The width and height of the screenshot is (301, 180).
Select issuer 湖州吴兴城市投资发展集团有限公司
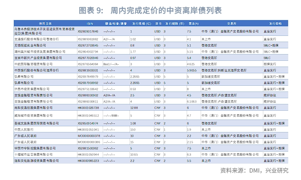40,52
